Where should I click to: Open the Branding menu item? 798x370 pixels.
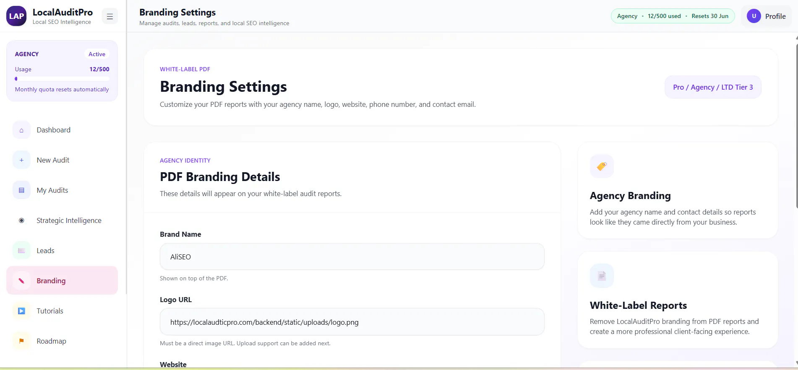click(x=62, y=280)
